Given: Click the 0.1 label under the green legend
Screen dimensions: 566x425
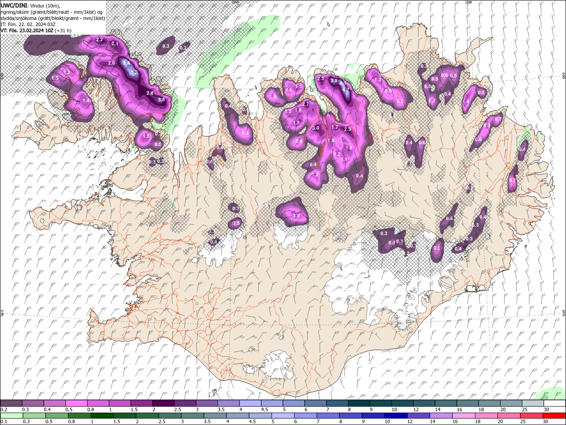Looking at the screenshot, I should 4,422.
